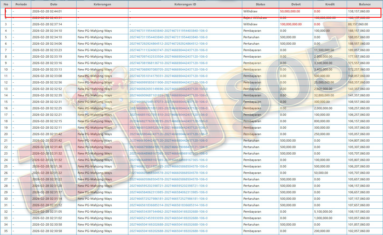Click the 50,000,000.00 Withdraw debet amount

pos(290,11)
